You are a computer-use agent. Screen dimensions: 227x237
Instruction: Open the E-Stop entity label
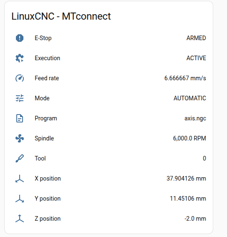43,38
